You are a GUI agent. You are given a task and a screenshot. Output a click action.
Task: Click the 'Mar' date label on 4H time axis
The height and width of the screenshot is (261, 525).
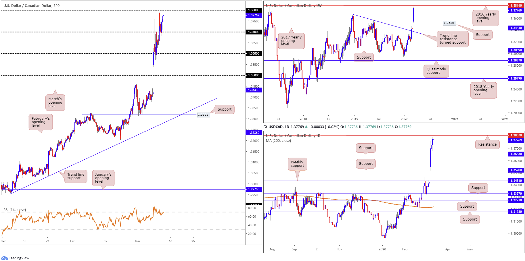click(138, 241)
